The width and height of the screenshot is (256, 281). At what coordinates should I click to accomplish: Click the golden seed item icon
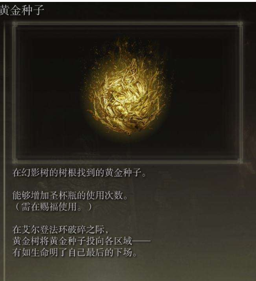(126, 93)
